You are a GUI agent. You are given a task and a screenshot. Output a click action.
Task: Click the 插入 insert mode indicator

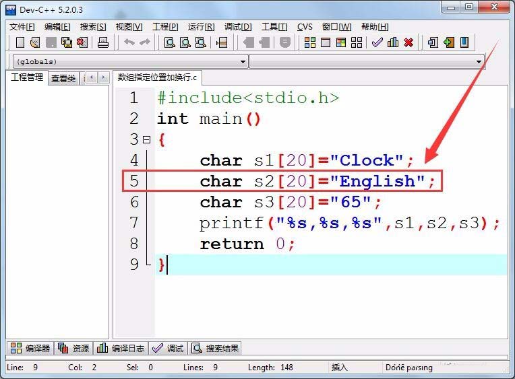point(339,367)
